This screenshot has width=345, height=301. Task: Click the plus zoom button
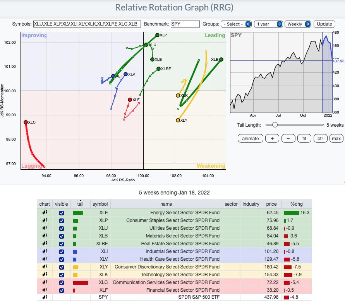click(272, 138)
